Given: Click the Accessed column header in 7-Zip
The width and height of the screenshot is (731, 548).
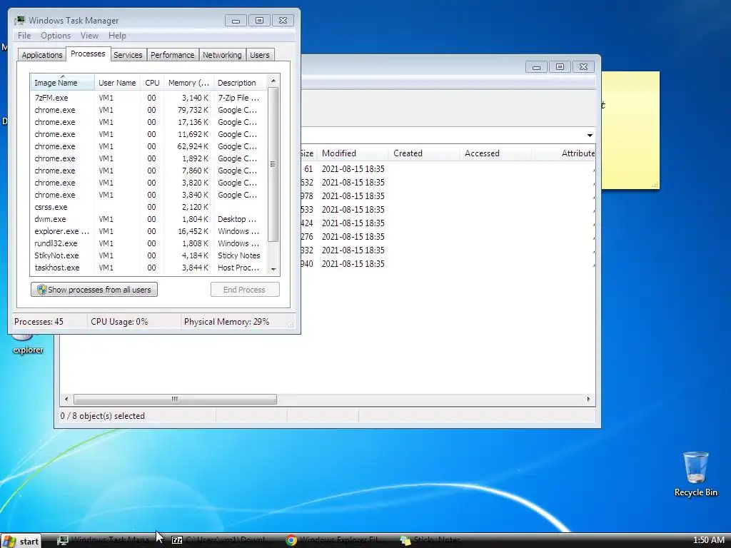Looking at the screenshot, I should (495, 153).
